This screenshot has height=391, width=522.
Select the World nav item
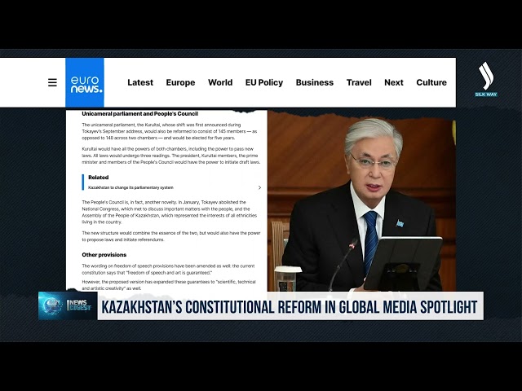coord(220,82)
